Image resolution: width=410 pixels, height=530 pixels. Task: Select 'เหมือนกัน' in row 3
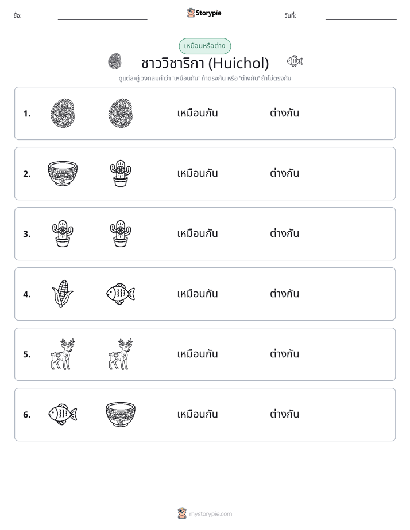pos(198,233)
